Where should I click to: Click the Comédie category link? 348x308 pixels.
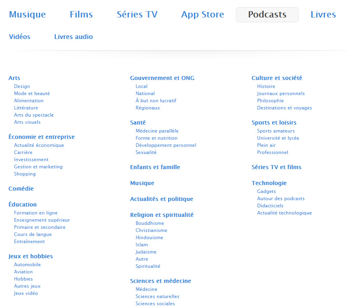21,189
